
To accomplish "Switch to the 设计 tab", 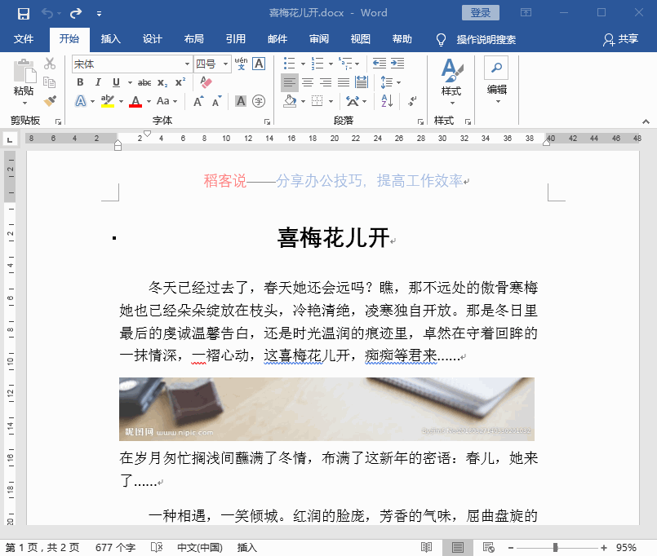I will [x=152, y=39].
